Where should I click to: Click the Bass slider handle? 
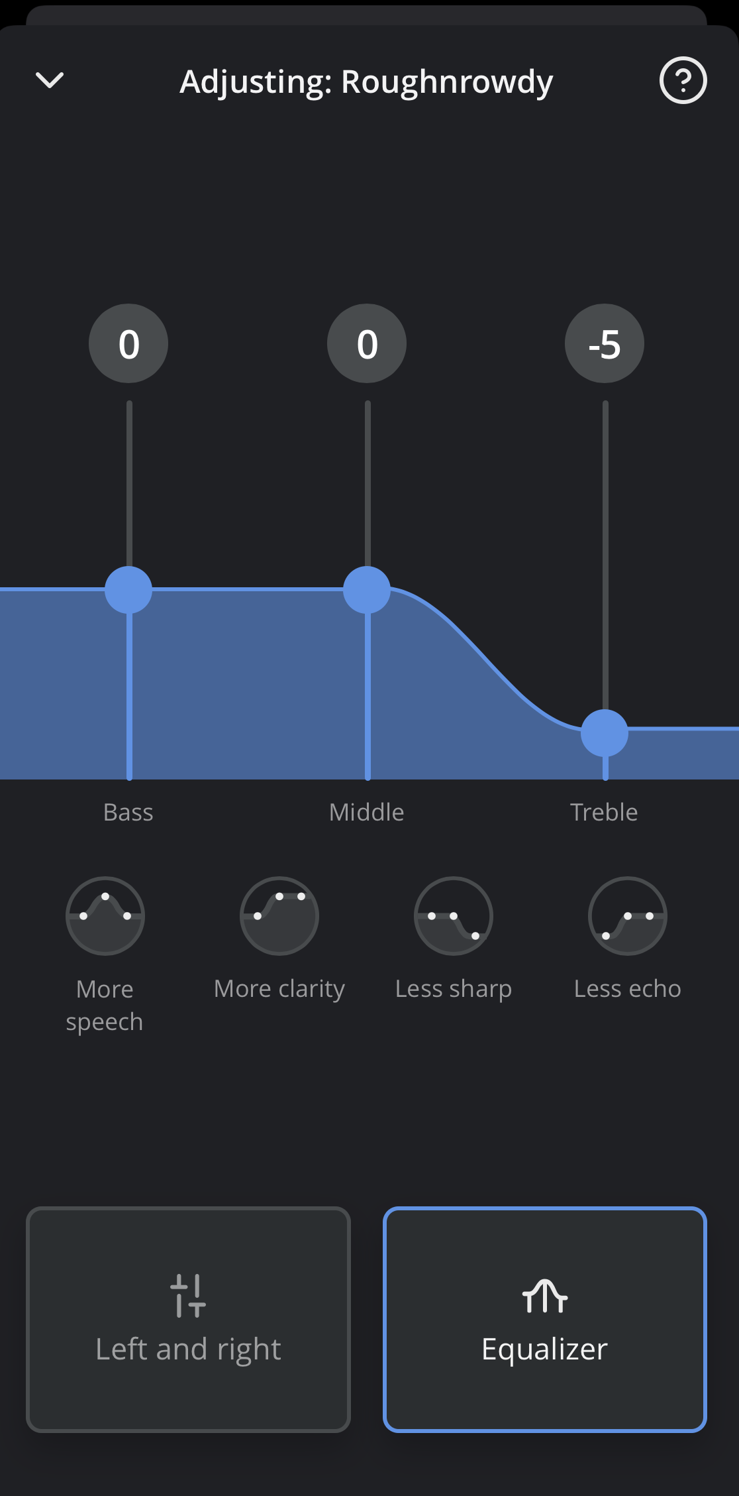point(128,590)
